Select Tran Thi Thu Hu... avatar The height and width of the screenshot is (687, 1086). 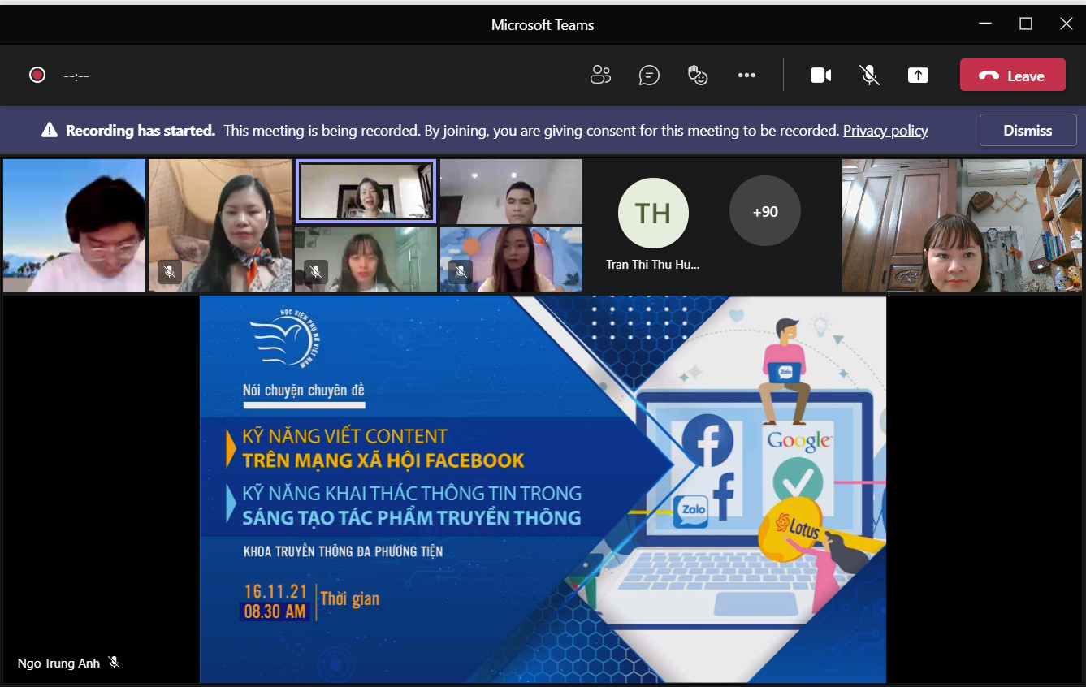click(653, 214)
